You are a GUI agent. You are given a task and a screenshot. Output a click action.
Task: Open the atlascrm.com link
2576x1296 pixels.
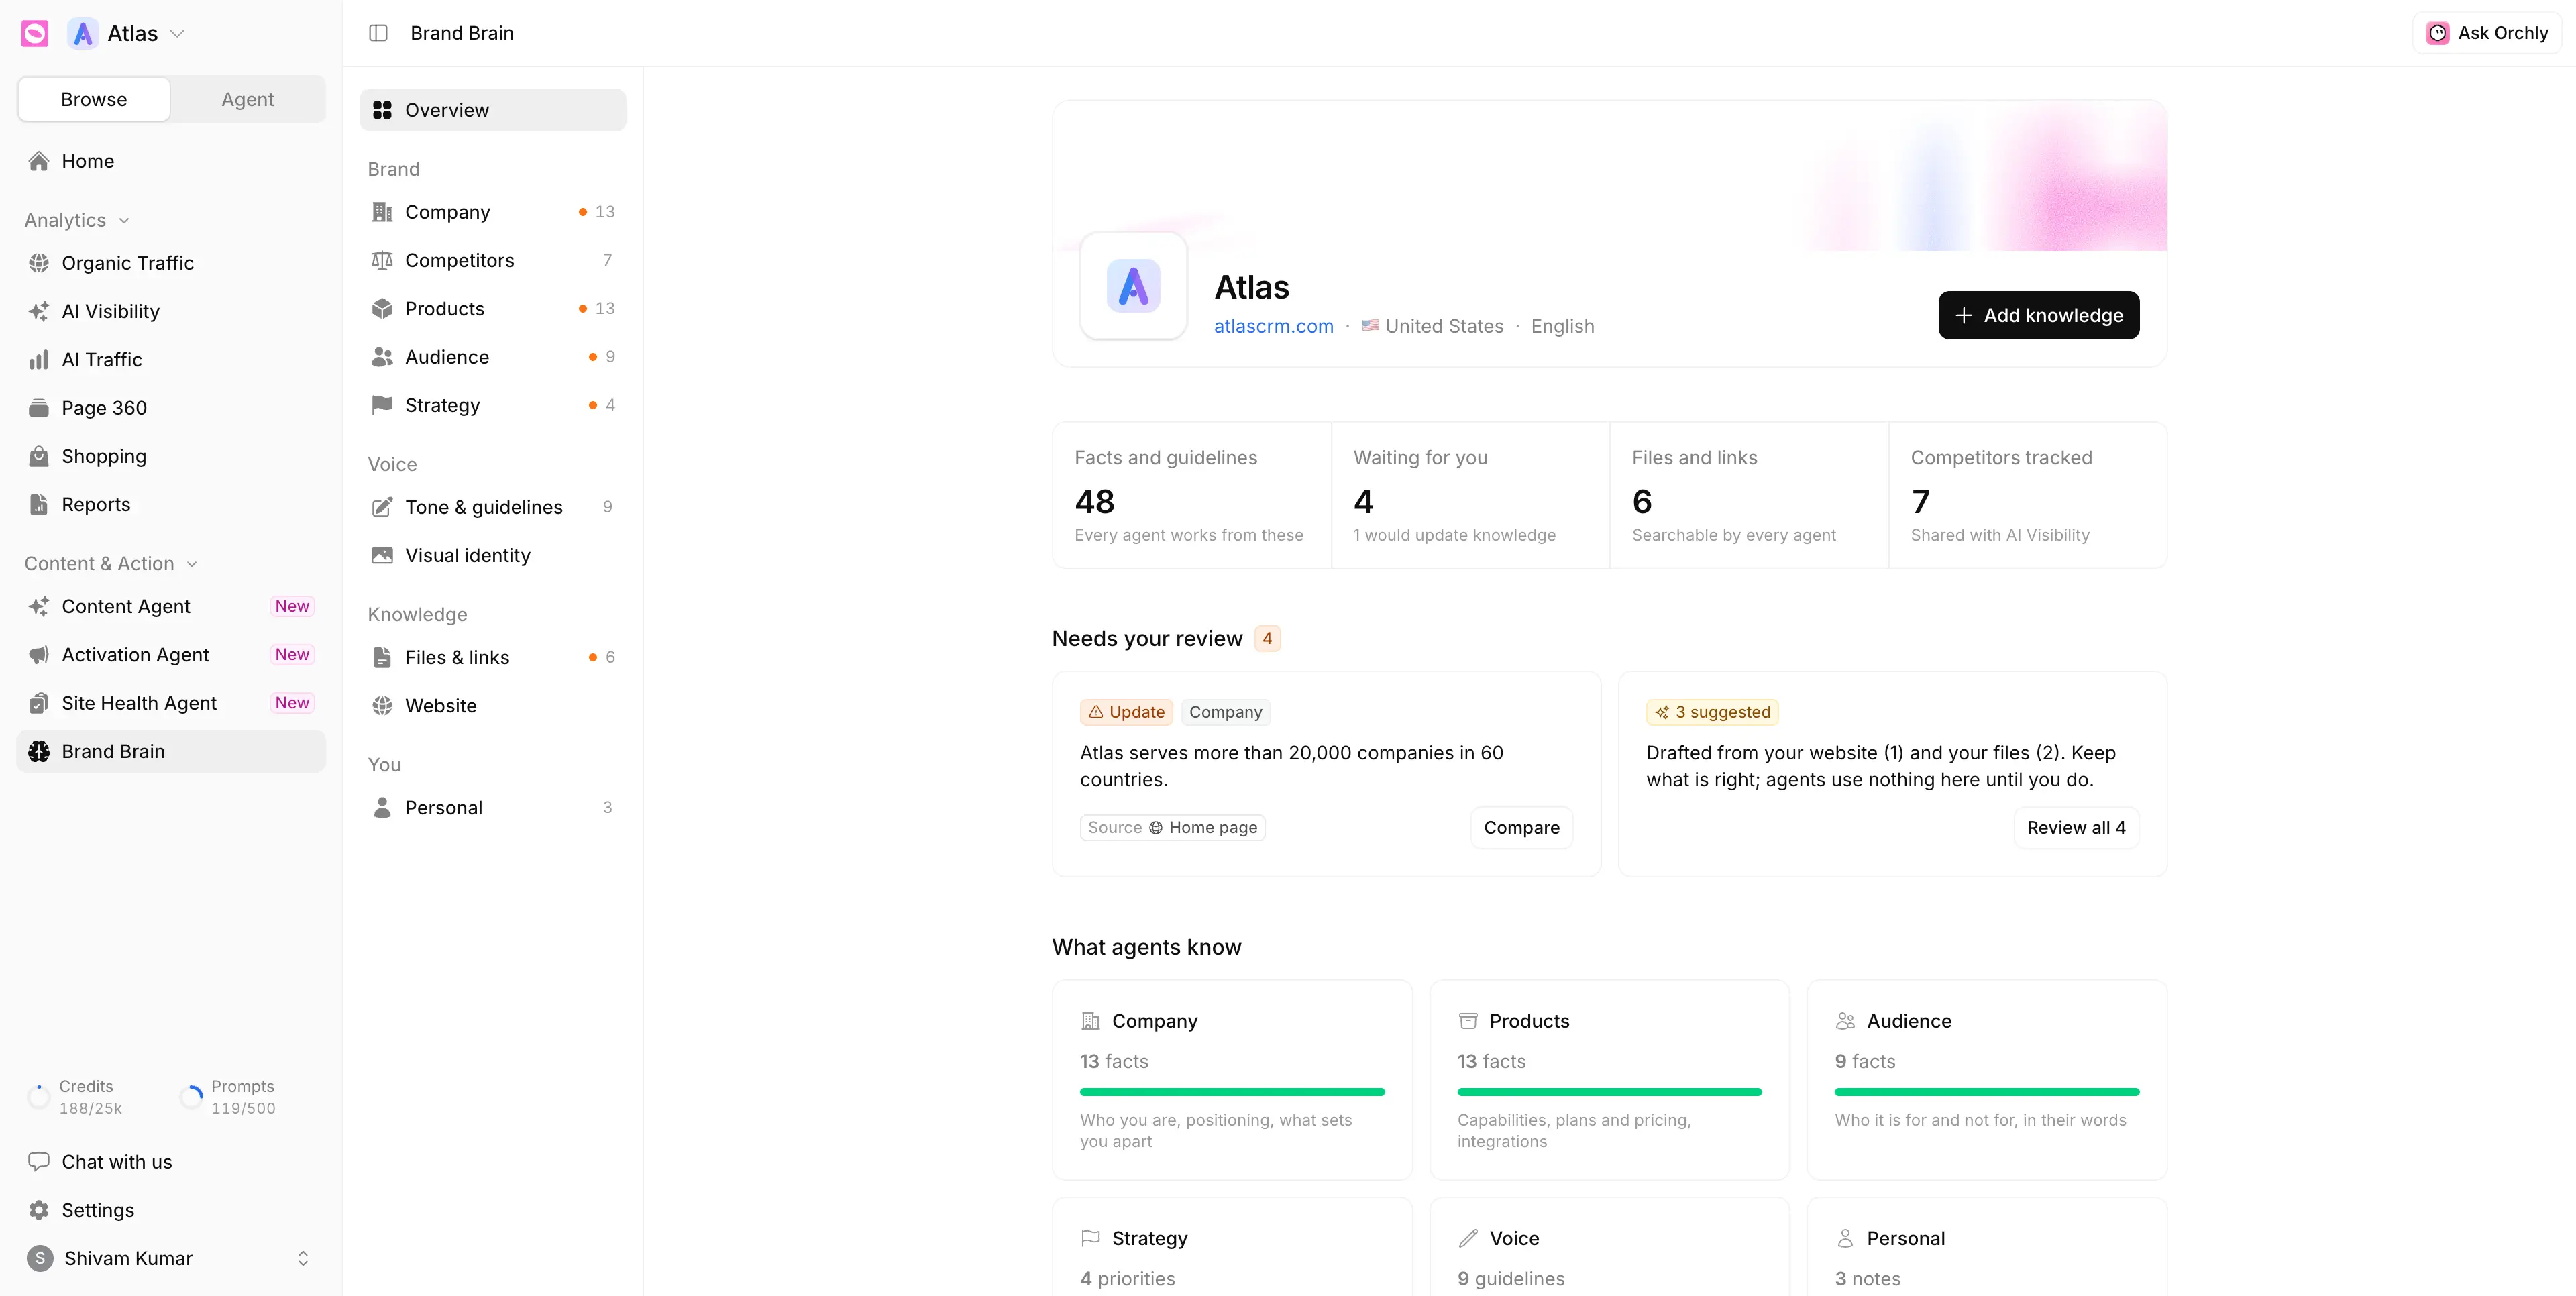(x=1273, y=326)
